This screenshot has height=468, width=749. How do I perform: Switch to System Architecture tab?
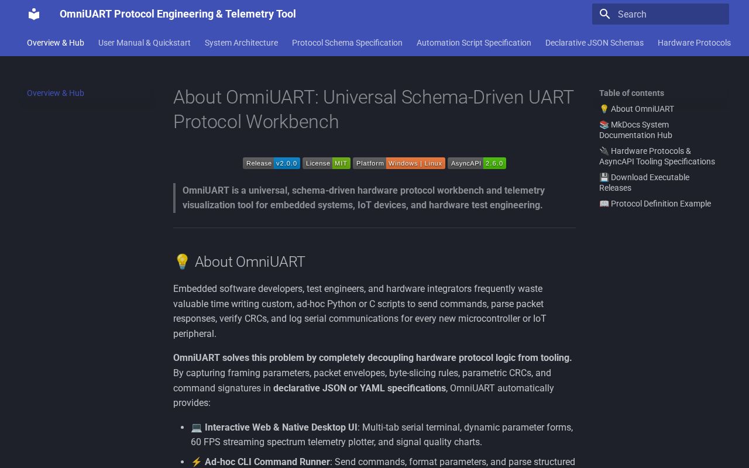click(x=241, y=43)
